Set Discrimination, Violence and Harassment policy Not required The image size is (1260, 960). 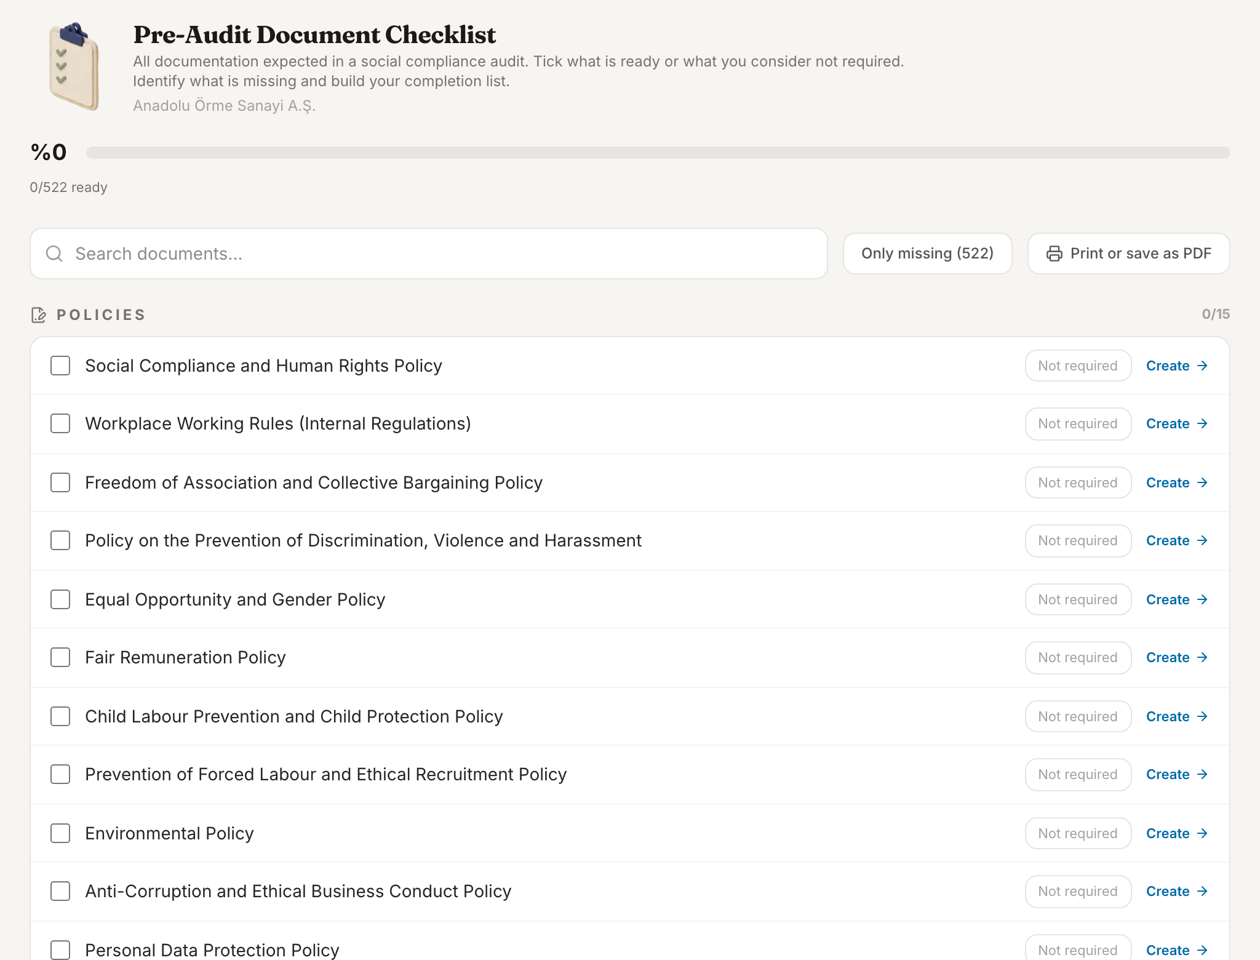click(x=1078, y=540)
